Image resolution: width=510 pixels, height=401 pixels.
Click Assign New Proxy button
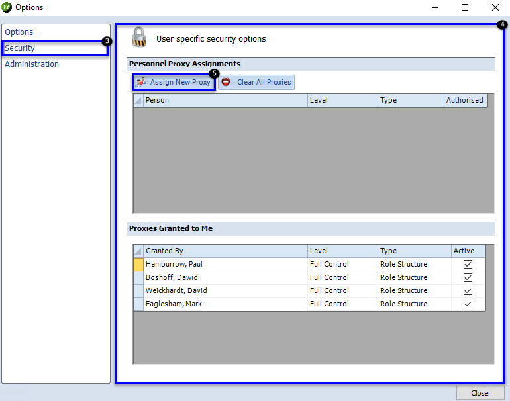pos(174,82)
